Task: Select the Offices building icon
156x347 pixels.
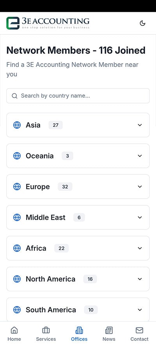Action: [79, 330]
